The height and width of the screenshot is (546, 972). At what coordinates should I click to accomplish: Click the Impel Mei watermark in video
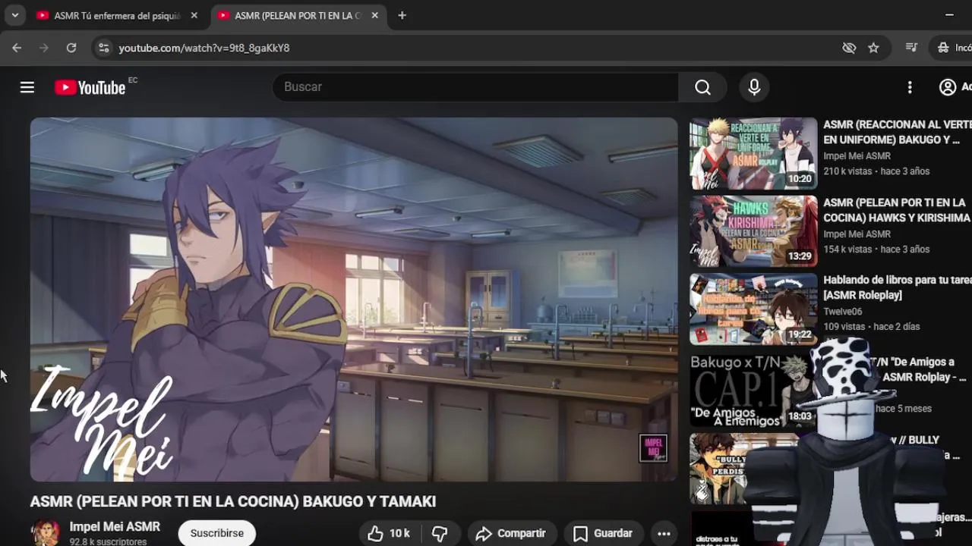click(653, 448)
